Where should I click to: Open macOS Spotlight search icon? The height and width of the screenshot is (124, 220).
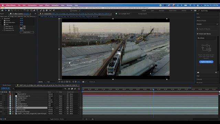click(x=194, y=5)
